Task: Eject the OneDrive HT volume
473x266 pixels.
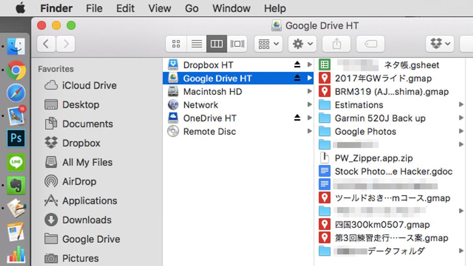Action: pos(297,118)
